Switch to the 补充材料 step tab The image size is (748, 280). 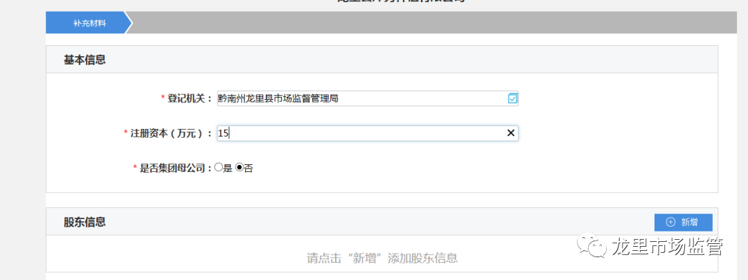pos(89,23)
